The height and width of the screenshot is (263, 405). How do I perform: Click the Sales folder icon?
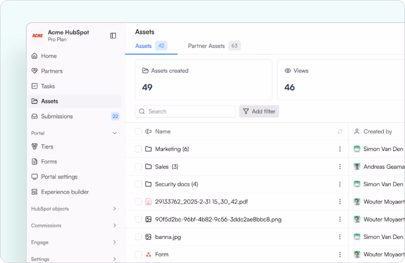point(148,167)
